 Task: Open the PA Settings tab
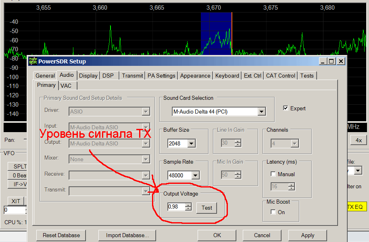point(161,76)
